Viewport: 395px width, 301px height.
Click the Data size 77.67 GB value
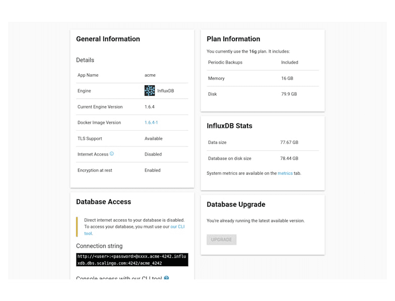point(289,142)
